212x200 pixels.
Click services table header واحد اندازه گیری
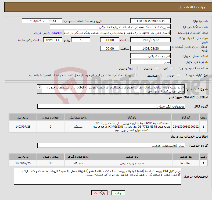point(78,157)
